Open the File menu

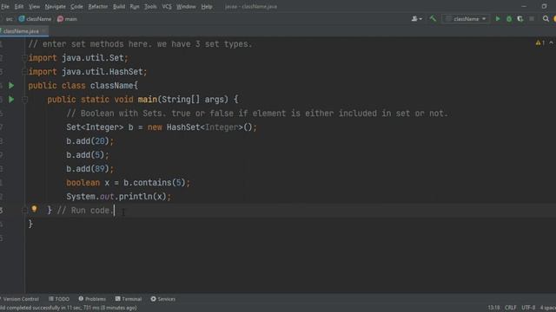(x=5, y=6)
